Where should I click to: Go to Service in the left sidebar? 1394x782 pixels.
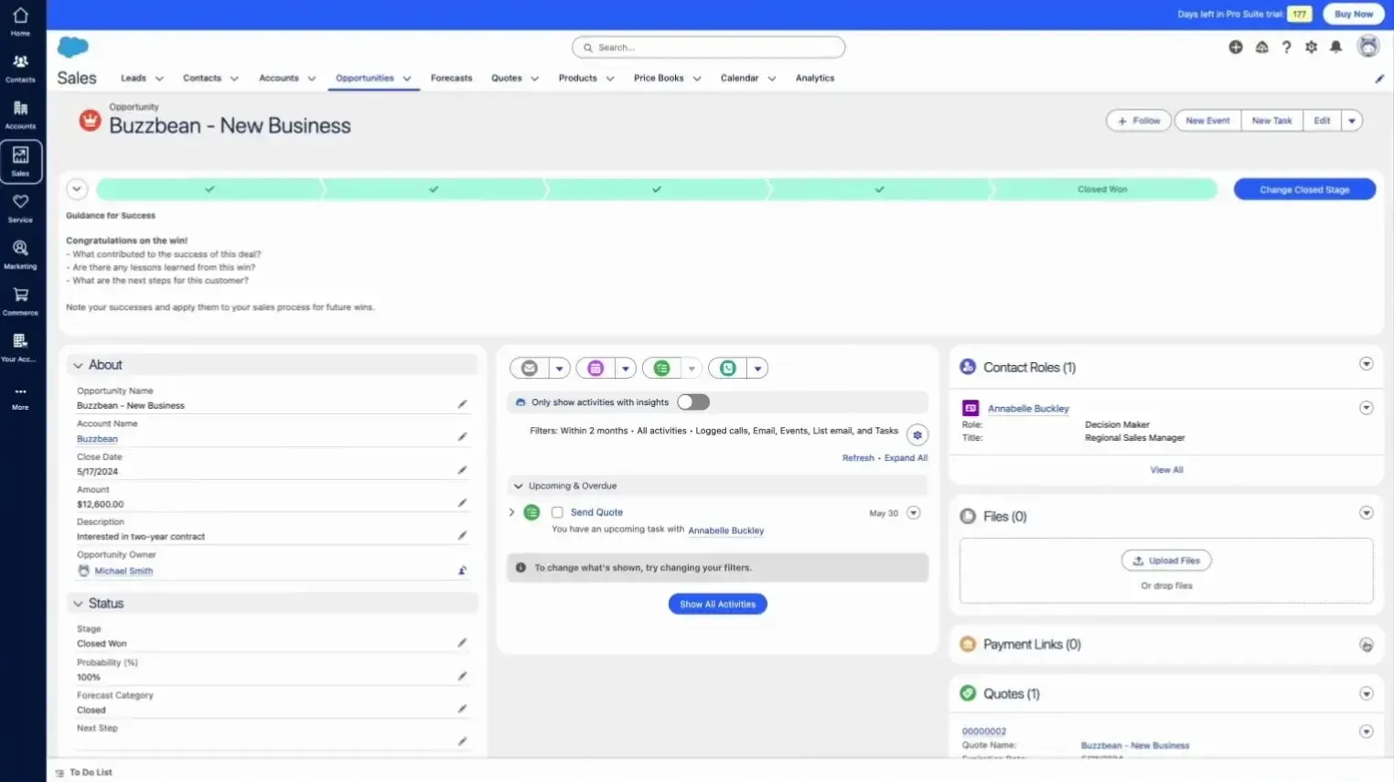tap(20, 208)
